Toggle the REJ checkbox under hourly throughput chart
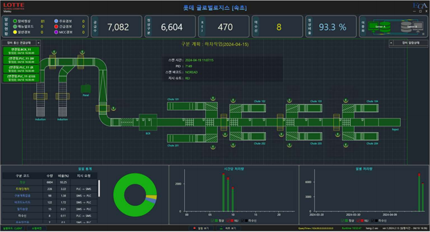This screenshot has height=232, width=430. (228, 221)
